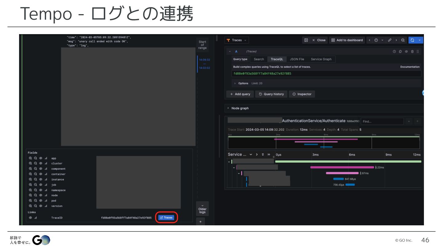Click the split pane collapse icon beside Close
The height and width of the screenshot is (249, 443).
[x=306, y=40]
